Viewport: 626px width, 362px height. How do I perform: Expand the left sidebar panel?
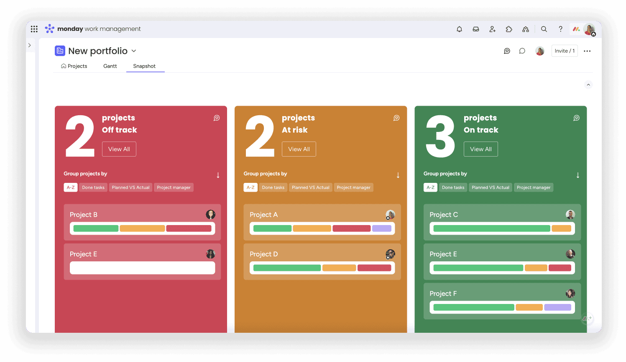tap(30, 45)
